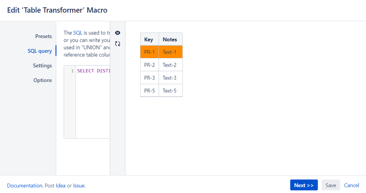Open the Issue link
This screenshot has width=366, height=193.
coord(78,186)
